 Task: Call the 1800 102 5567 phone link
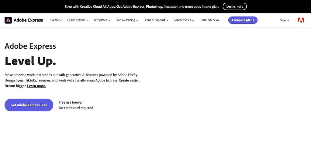[x=210, y=20]
